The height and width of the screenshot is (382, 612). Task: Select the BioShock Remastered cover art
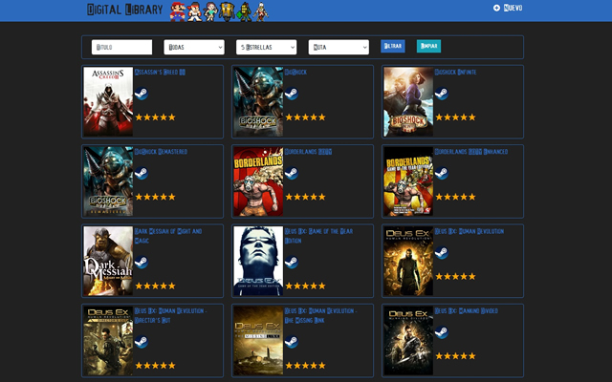[x=108, y=181]
